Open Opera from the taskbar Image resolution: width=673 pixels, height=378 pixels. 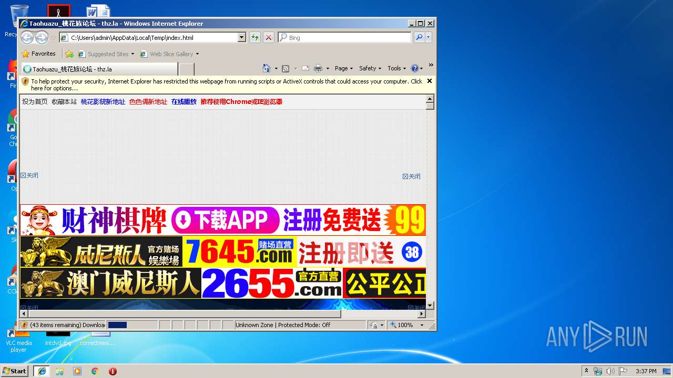[113, 371]
